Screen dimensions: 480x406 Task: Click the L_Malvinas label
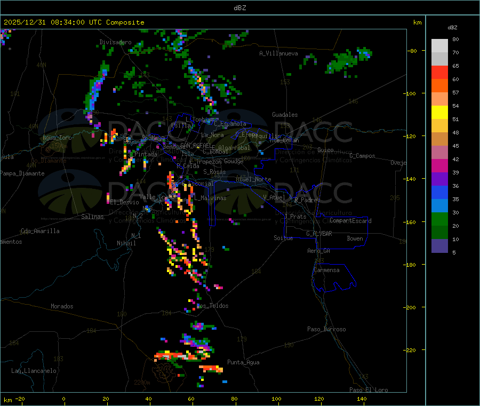[x=210, y=198]
